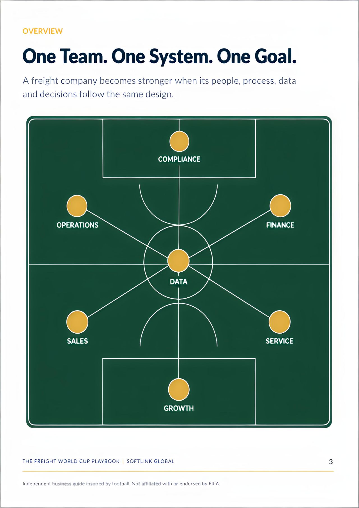This screenshot has height=508, width=359.
Task: Select the gold node above SERVICE
Action: [x=279, y=322]
